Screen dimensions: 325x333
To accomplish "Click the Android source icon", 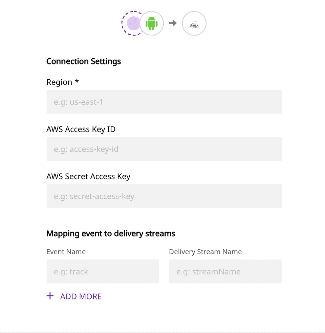I will point(152,23).
